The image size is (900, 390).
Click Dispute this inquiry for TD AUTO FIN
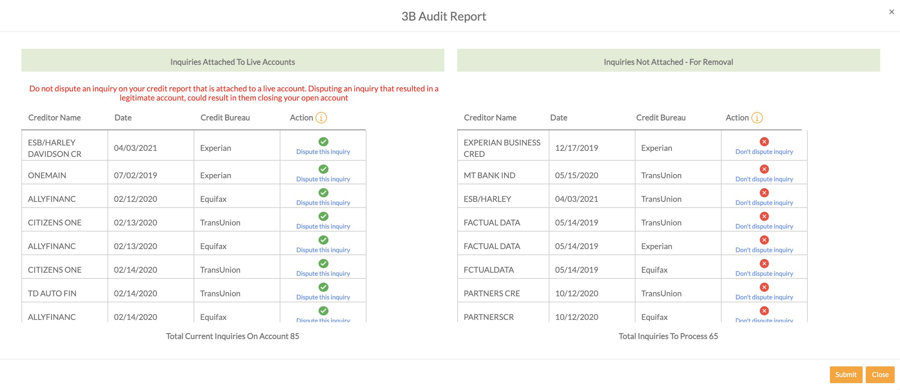tap(323, 297)
